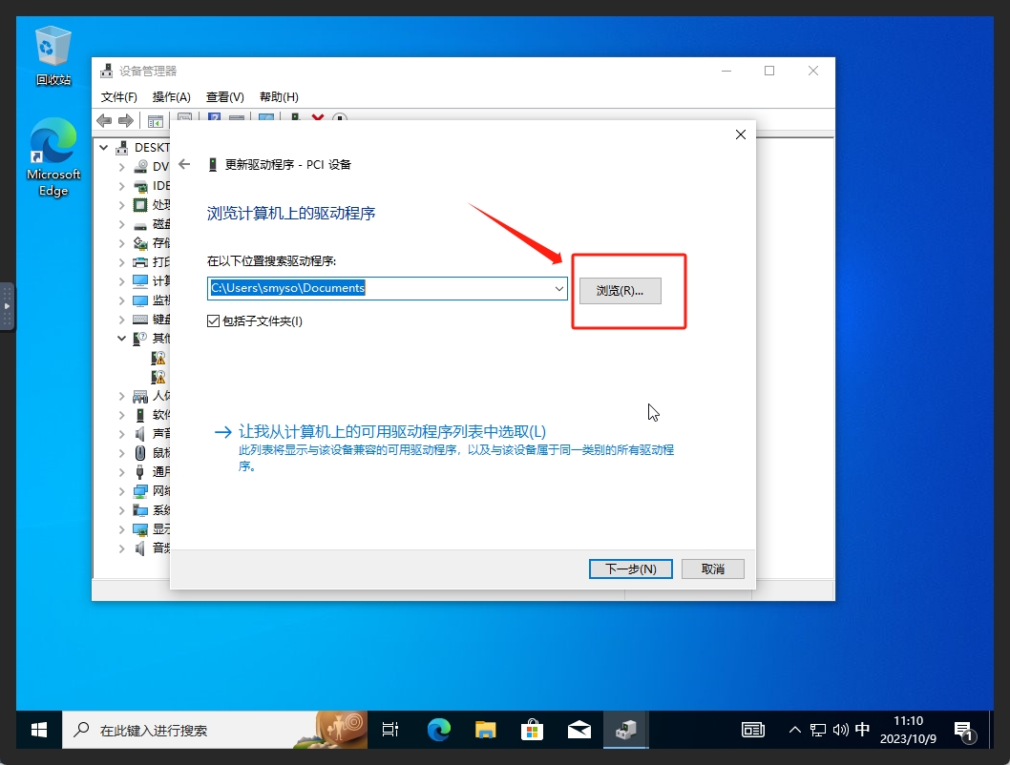Click the back arrow in the driver wizard
The image size is (1010, 765).
pos(186,163)
